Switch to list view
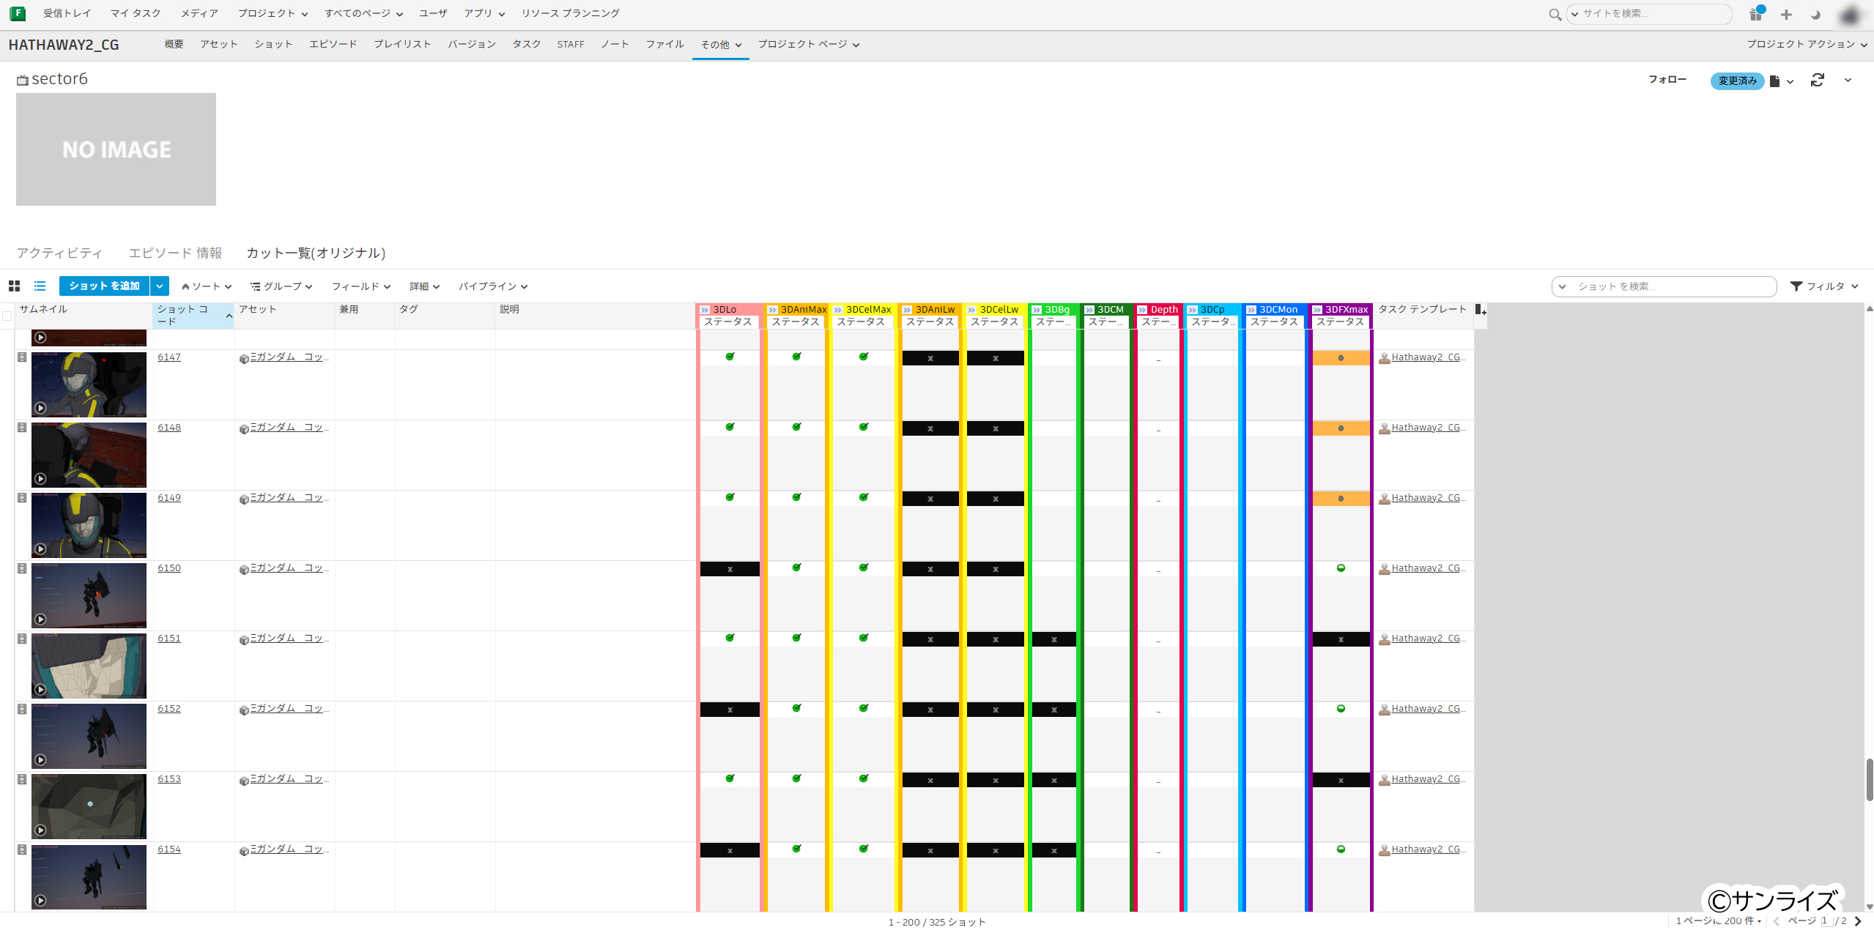 pyautogui.click(x=40, y=286)
